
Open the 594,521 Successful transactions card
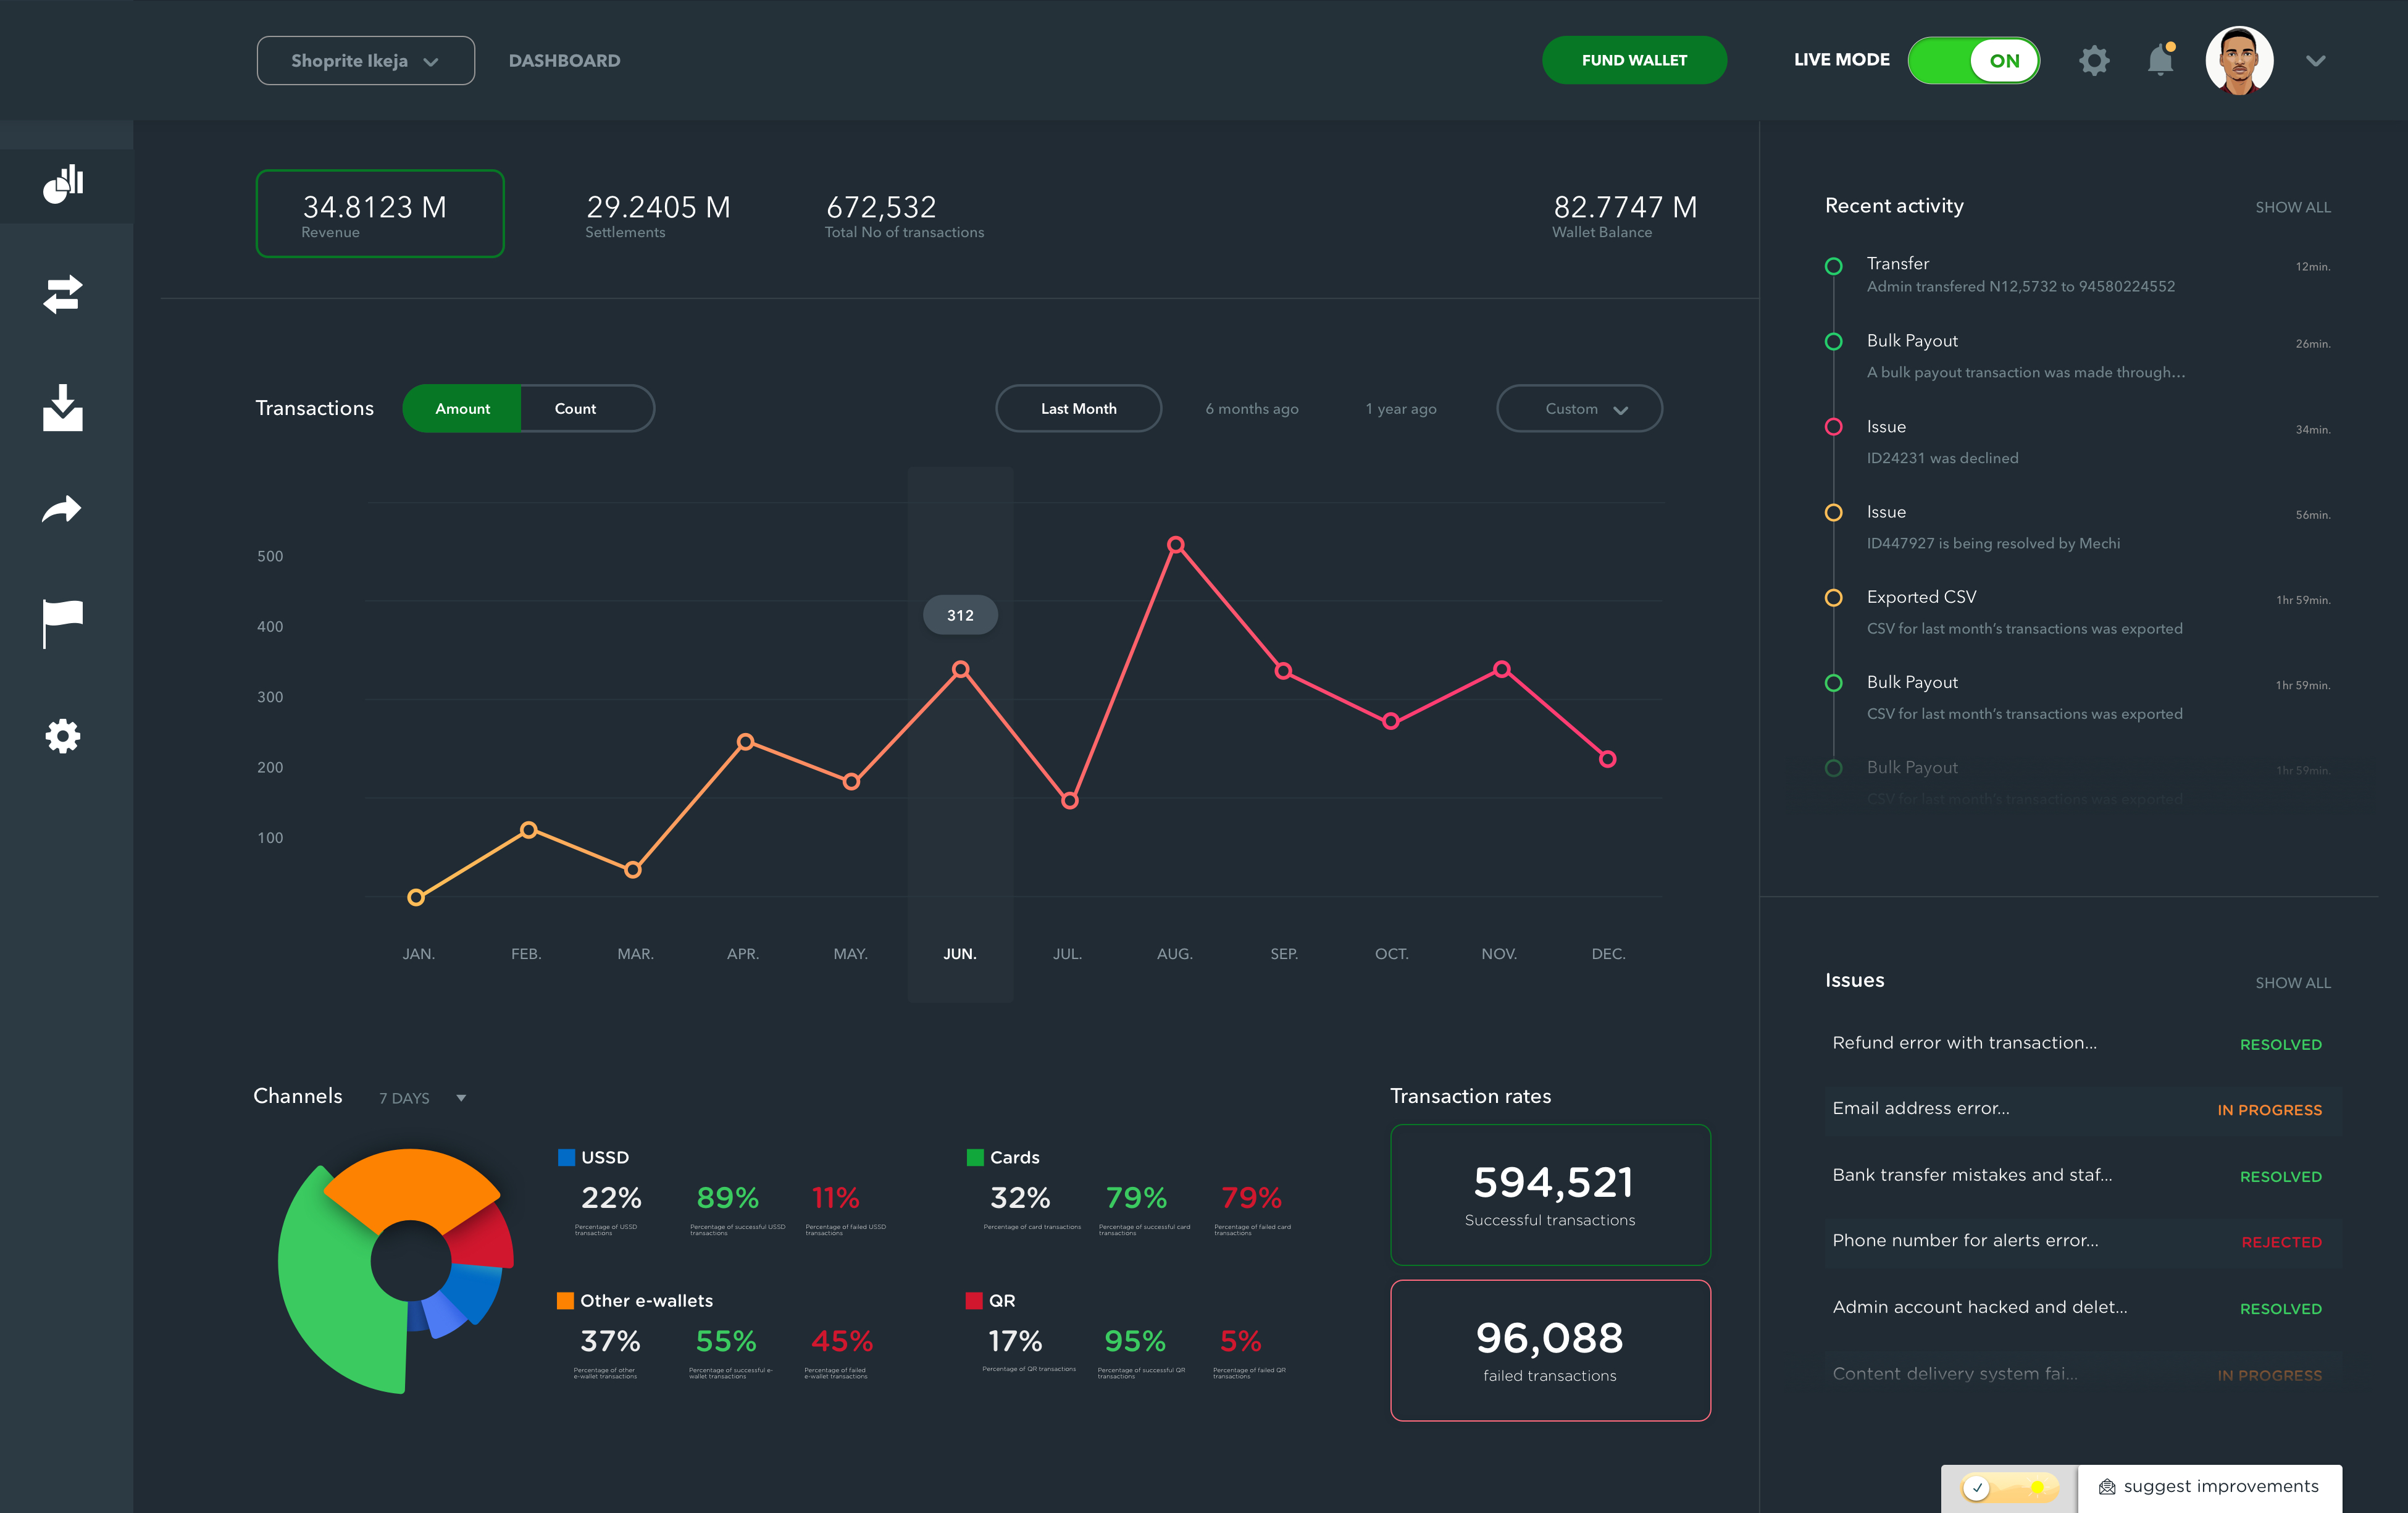coord(1550,1194)
